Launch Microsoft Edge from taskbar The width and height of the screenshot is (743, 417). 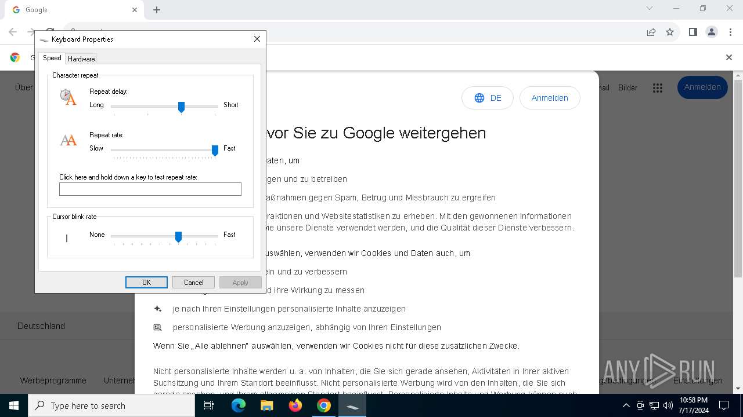point(239,405)
